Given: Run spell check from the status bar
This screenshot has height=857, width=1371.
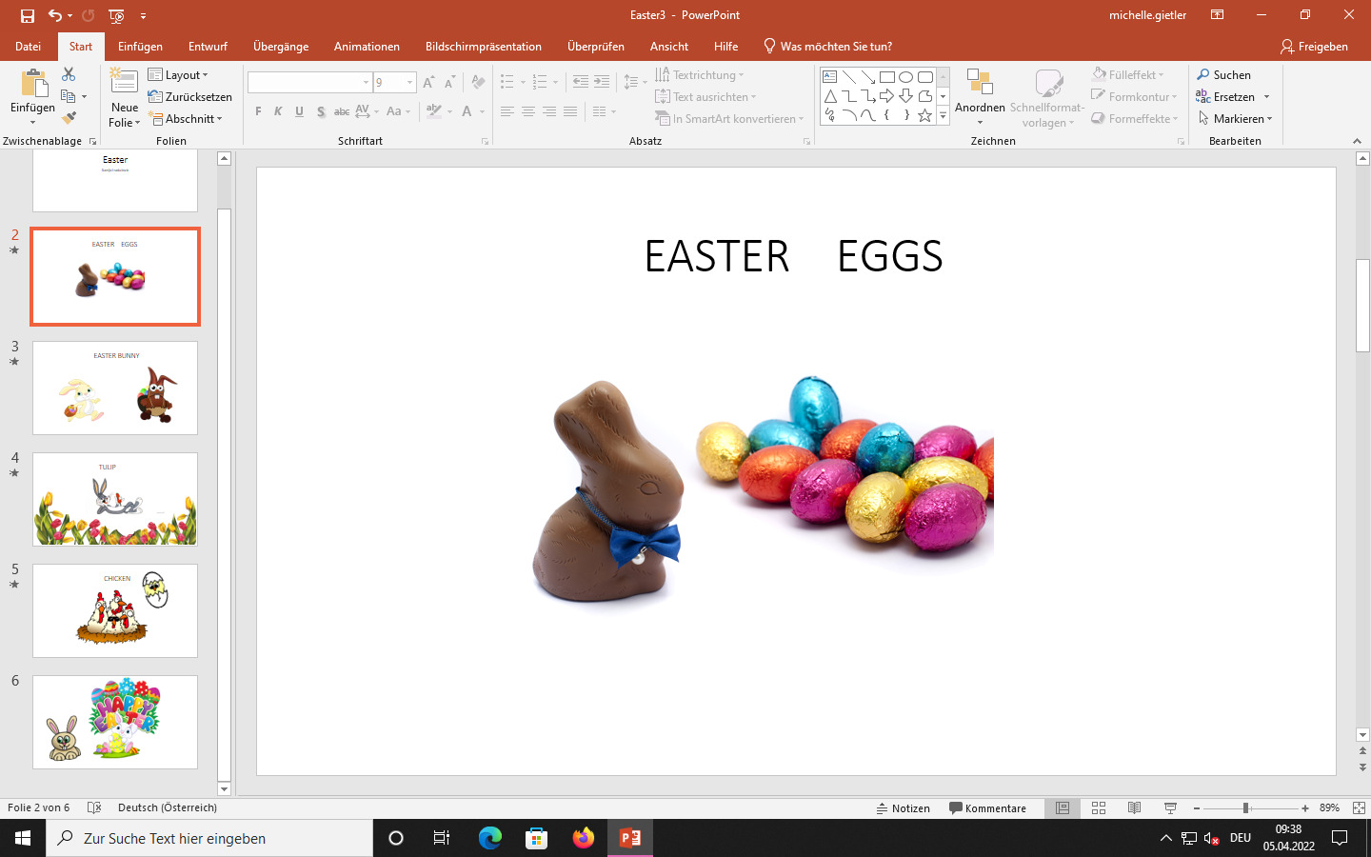Looking at the screenshot, I should click(94, 807).
